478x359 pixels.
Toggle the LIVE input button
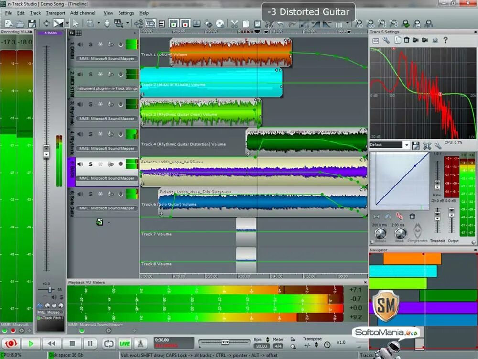click(x=124, y=343)
